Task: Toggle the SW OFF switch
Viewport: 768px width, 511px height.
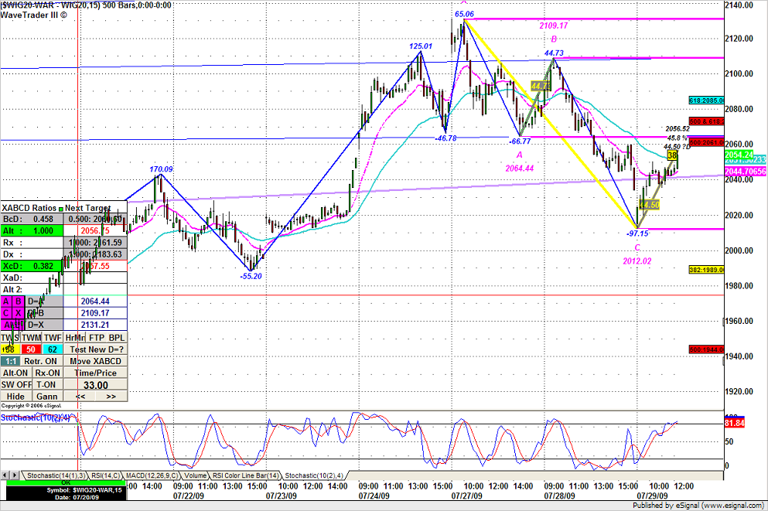Action: pos(16,384)
